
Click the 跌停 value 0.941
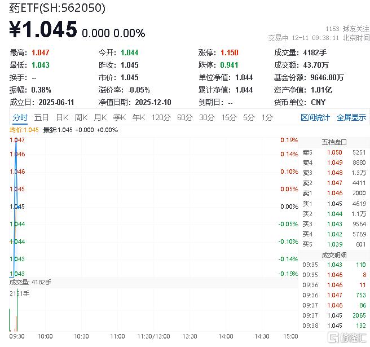point(229,65)
